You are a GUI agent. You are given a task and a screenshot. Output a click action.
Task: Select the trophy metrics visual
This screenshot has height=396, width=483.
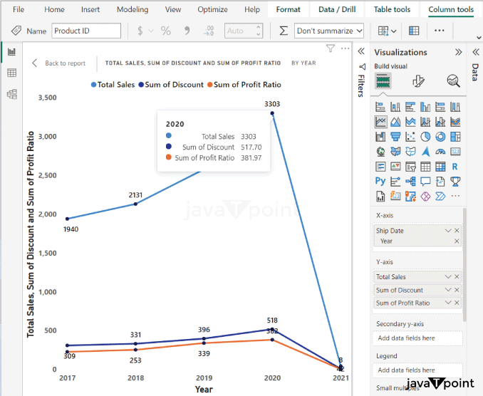[x=455, y=182]
